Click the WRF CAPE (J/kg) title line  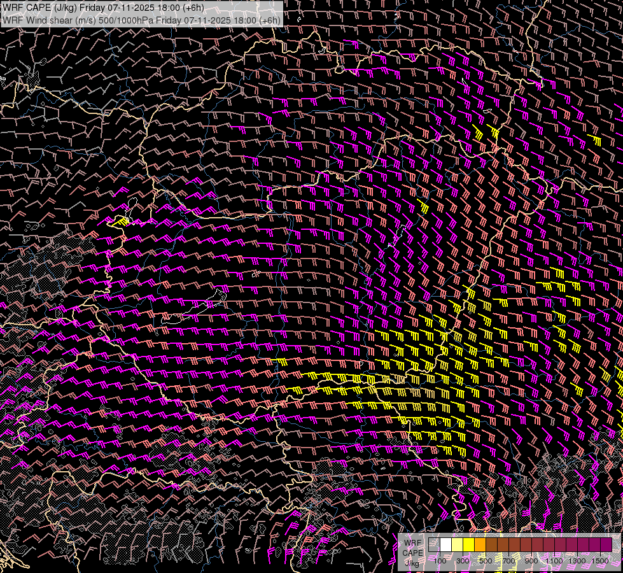[x=103, y=8]
